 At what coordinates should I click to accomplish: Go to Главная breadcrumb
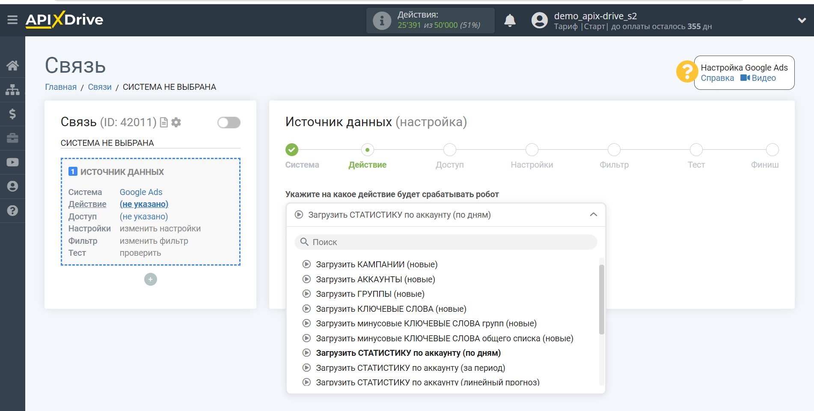click(x=61, y=87)
